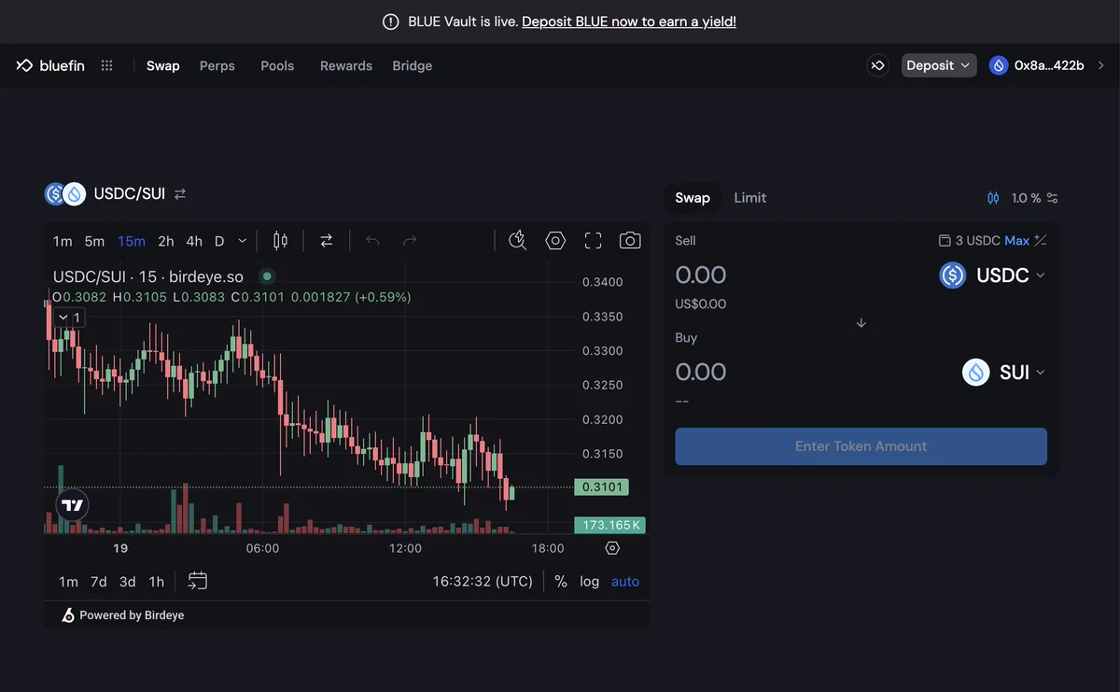Open the candlestick chart style menu
This screenshot has width=1120, height=692.
(280, 241)
